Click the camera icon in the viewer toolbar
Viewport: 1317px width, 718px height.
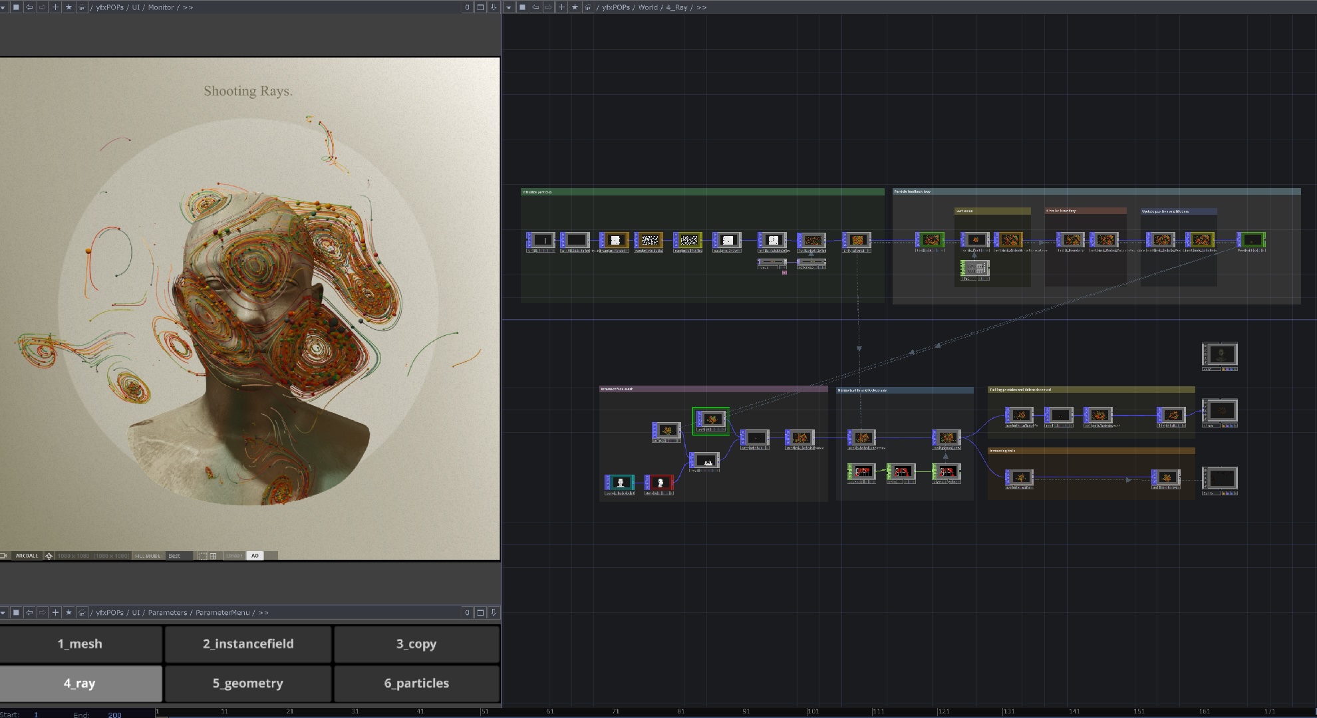tap(4, 556)
